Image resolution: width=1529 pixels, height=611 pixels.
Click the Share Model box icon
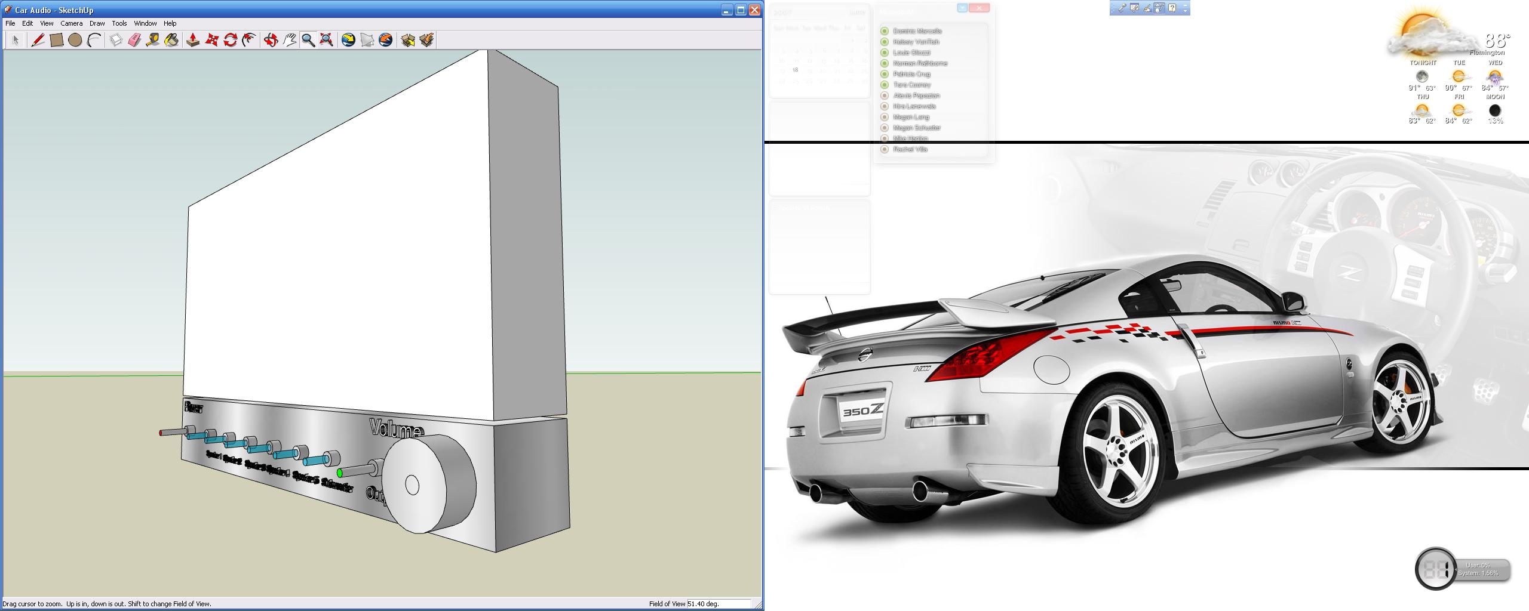(x=426, y=40)
